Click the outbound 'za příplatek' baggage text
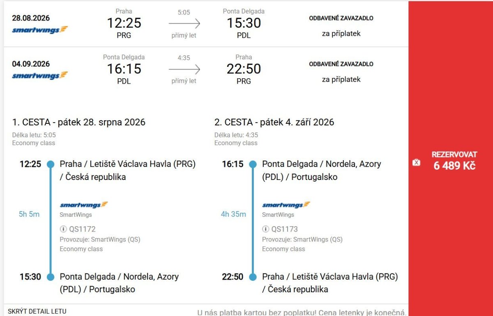The height and width of the screenshot is (316, 493). tap(341, 34)
